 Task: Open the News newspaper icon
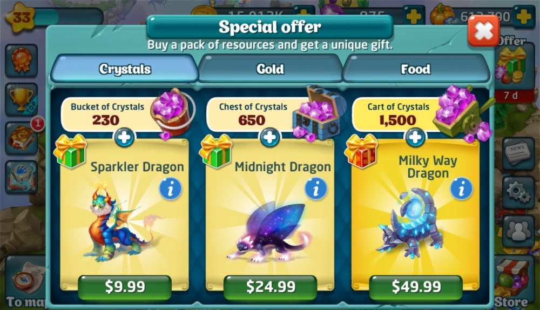click(518, 153)
